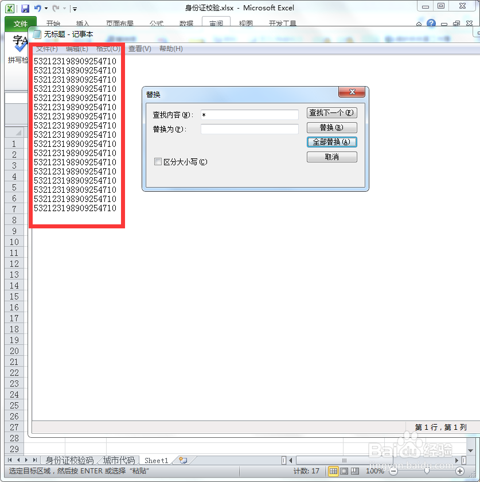Jump to the first sheet with navigation arrow
Viewport: 480px width, 482px height.
click(10, 460)
